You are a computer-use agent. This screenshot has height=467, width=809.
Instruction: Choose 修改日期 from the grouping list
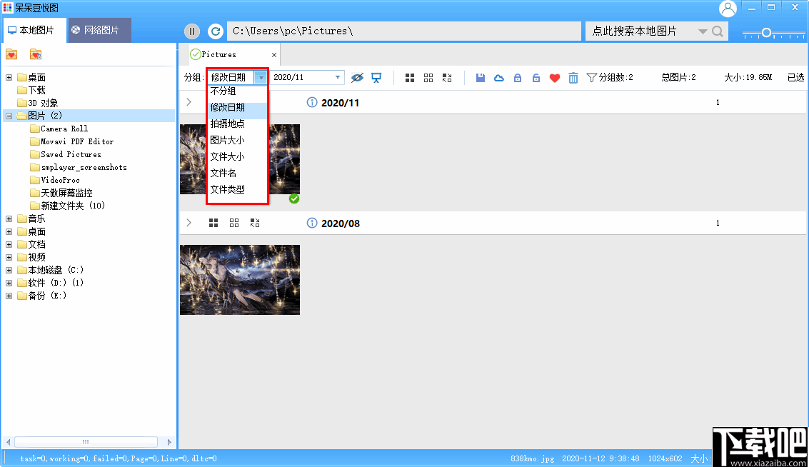[237, 107]
